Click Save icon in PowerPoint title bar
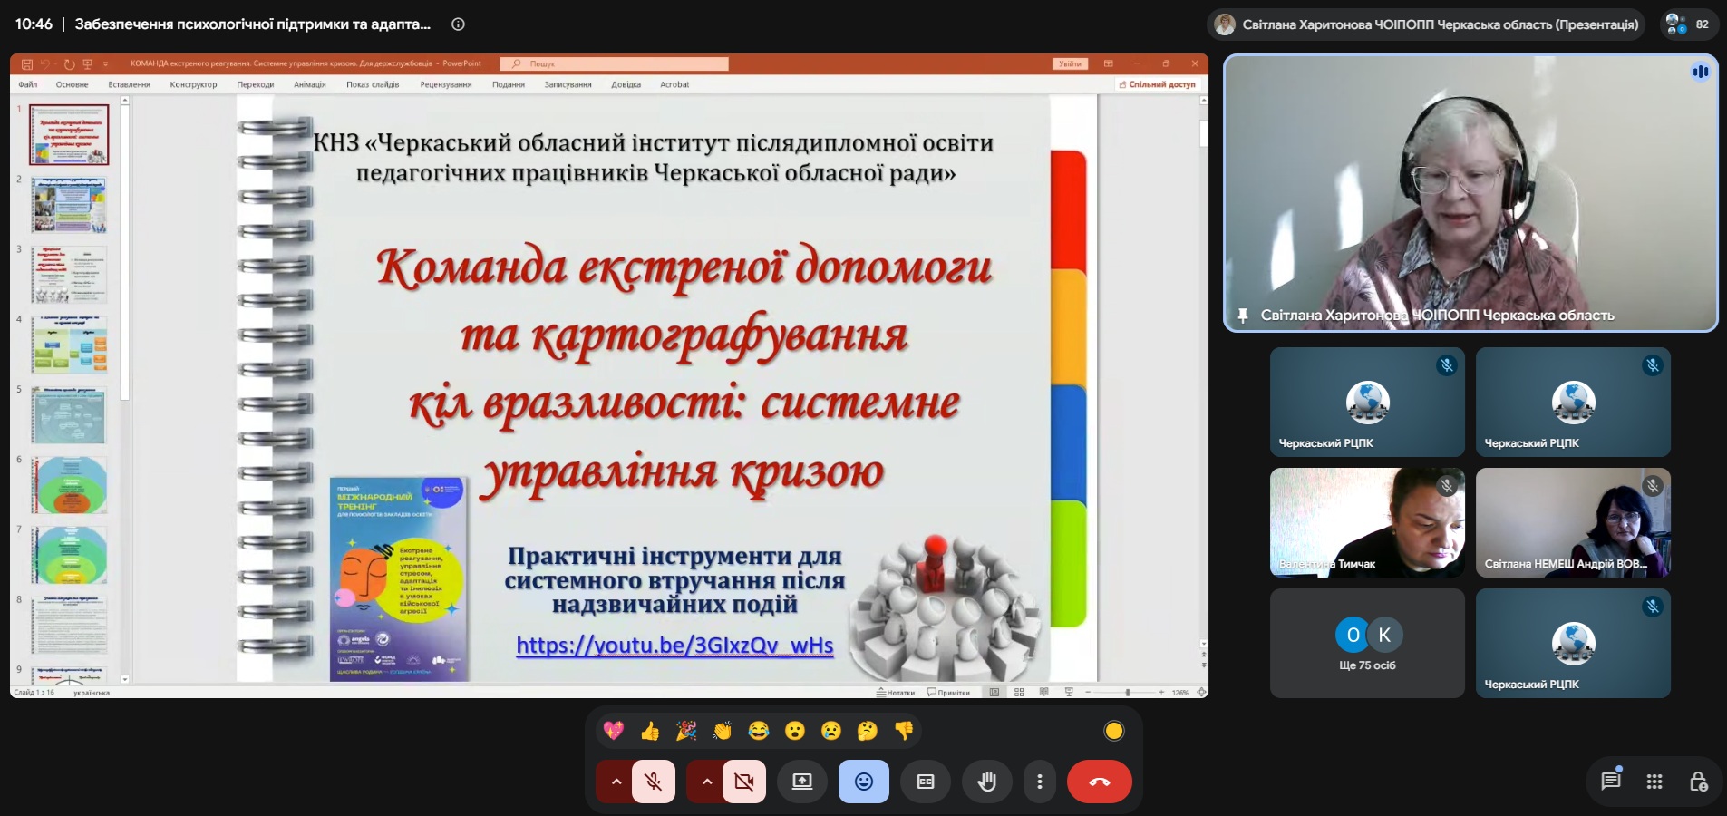Viewport: 1727px width, 816px height. point(27,63)
